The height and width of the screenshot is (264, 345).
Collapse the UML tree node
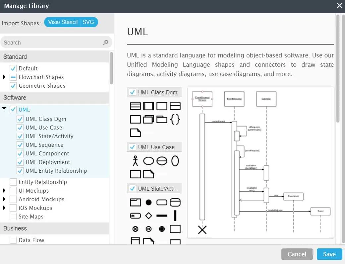click(x=4, y=108)
